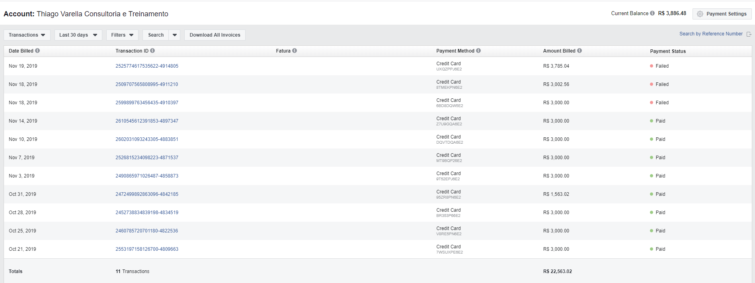Open Search by Reference Number link

(711, 34)
